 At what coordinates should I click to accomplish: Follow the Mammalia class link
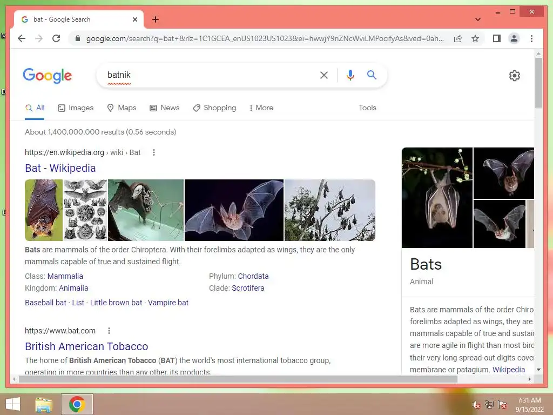[x=65, y=276]
